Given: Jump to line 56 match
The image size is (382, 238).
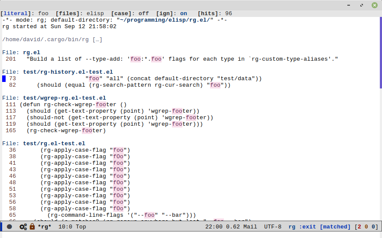Looking at the screenshot, I should pyautogui.click(x=70, y=202).
